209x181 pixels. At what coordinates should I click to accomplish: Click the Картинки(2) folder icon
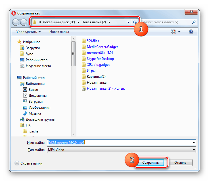click(84, 77)
